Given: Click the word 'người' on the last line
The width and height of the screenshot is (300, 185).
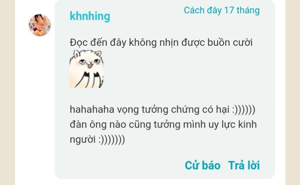Looking at the screenshot, I should (x=82, y=140).
